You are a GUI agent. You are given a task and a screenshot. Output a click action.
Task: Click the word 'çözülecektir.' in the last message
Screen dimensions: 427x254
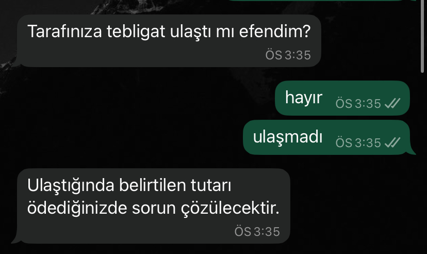click(230, 209)
